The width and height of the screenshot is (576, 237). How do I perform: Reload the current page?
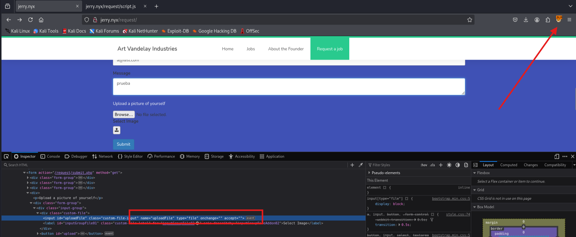tap(30, 20)
